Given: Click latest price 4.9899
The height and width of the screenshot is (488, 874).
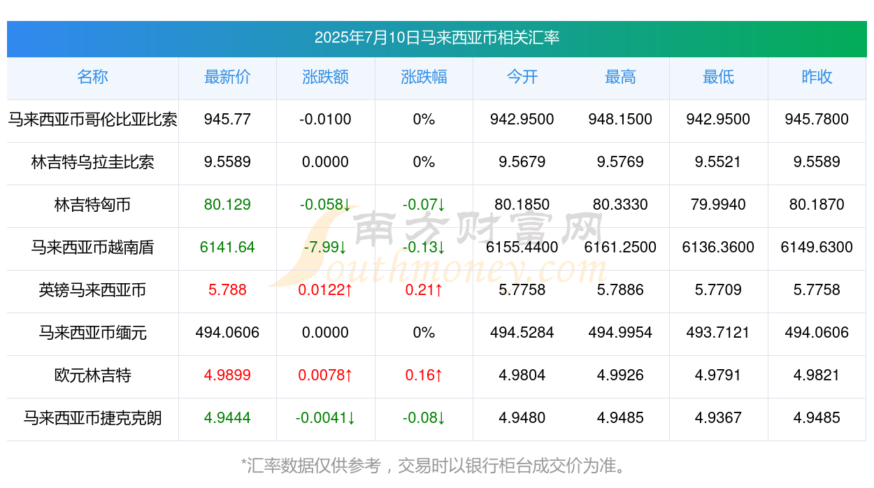Looking at the screenshot, I should click(x=227, y=375).
